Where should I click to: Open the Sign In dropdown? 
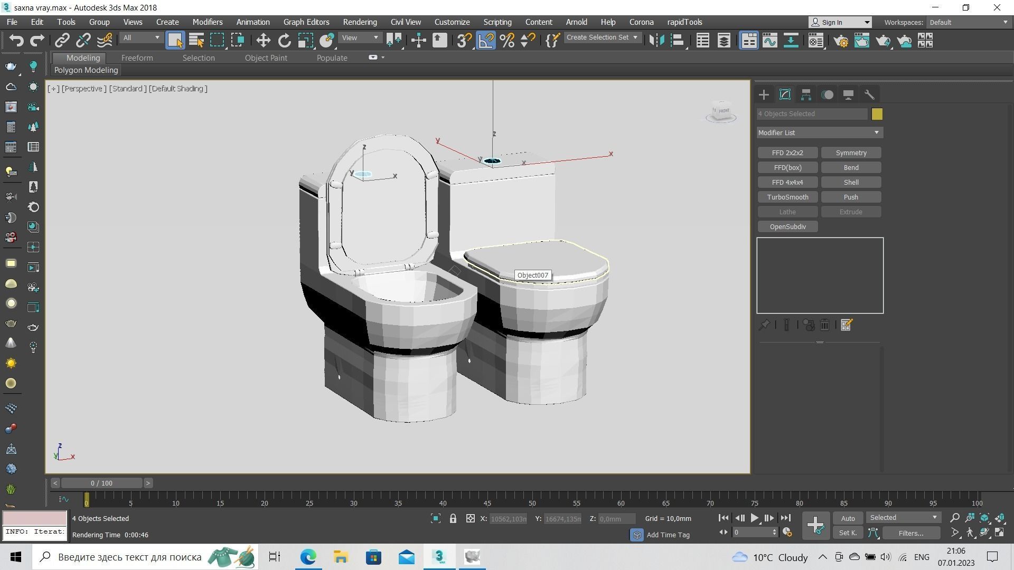[x=840, y=22]
